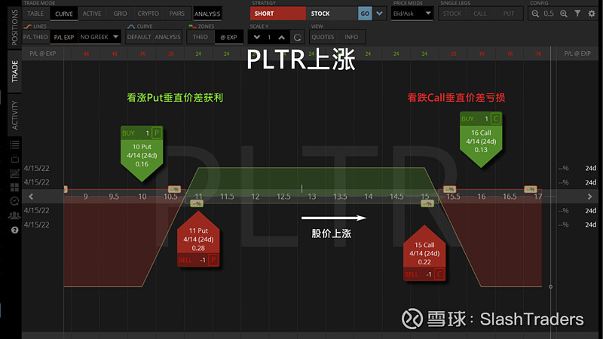Open the people community sidebar icon
The height and width of the screenshot is (339, 603).
coord(14,215)
